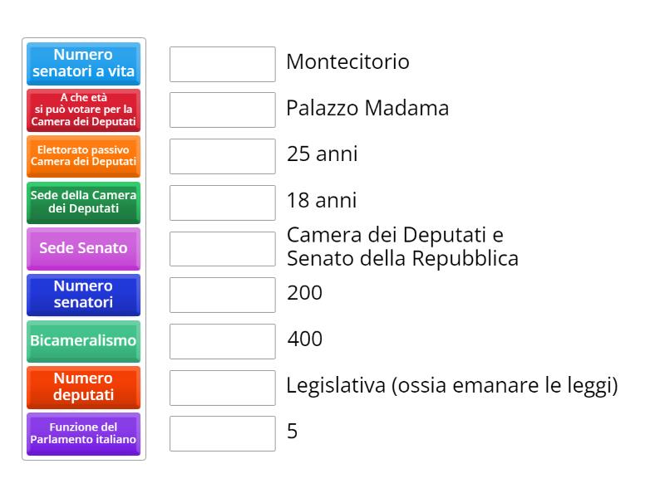Select the teal 'Bicameralismo' tile
The width and height of the screenshot is (665, 498).
click(83, 341)
